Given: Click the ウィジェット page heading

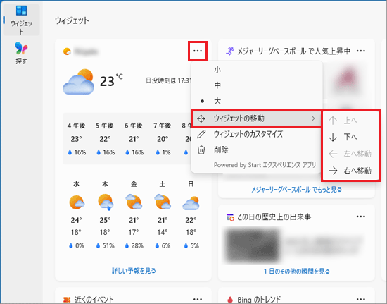Looking at the screenshot, I should coord(72,20).
